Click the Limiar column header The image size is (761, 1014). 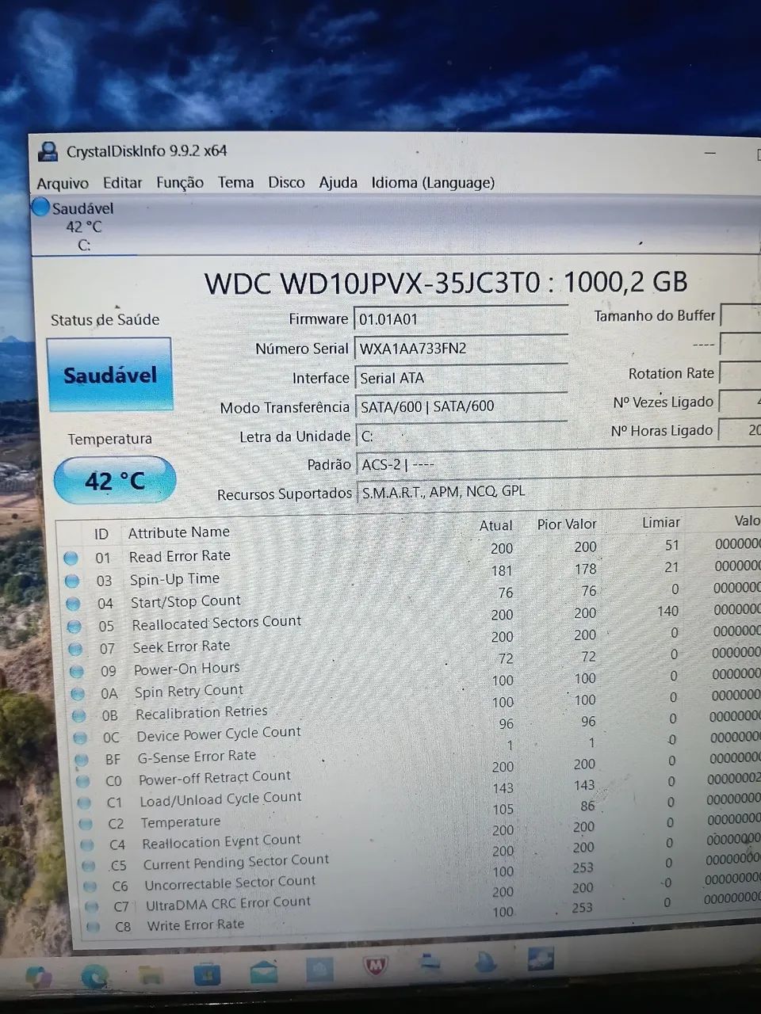pos(661,522)
